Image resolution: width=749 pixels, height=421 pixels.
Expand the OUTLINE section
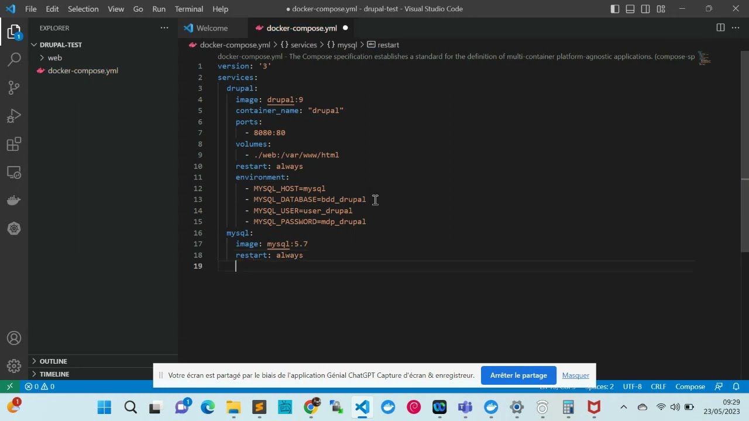coord(103,361)
